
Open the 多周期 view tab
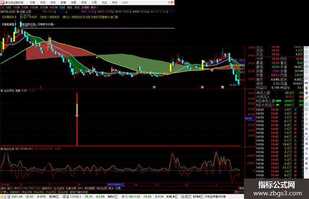tap(85, 7)
